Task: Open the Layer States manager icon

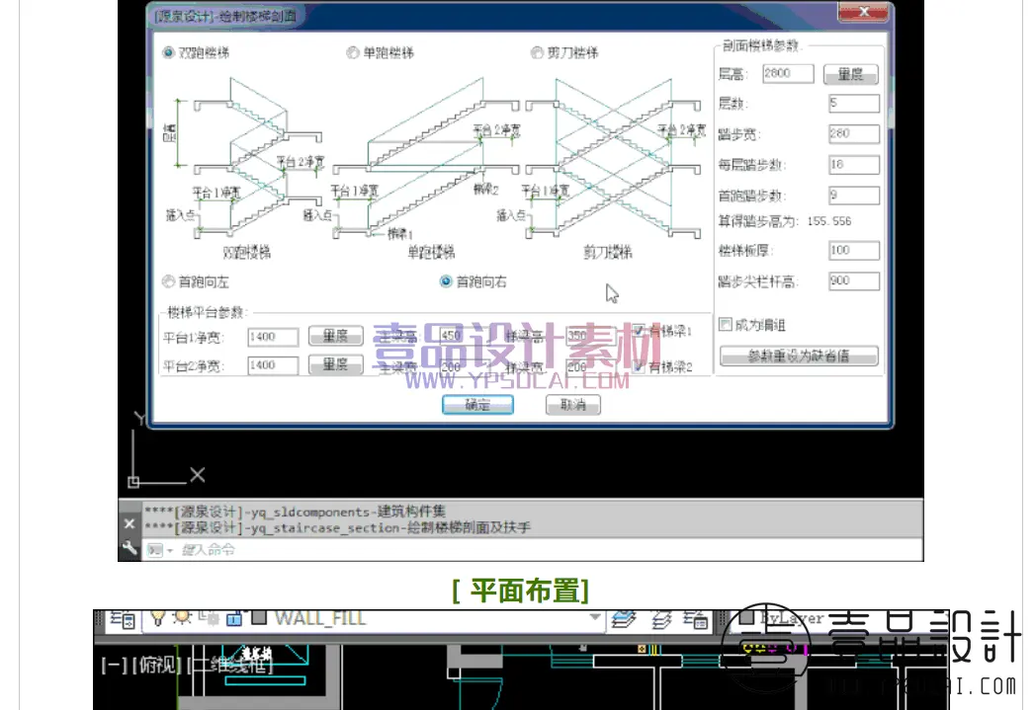Action: pyautogui.click(x=695, y=620)
